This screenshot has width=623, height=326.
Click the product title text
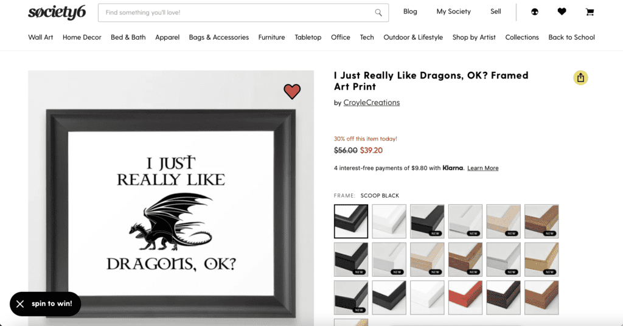[x=431, y=81]
